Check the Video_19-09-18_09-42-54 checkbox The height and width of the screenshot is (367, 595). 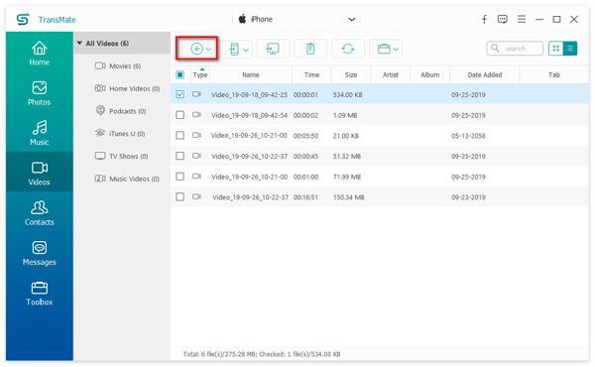pos(179,115)
